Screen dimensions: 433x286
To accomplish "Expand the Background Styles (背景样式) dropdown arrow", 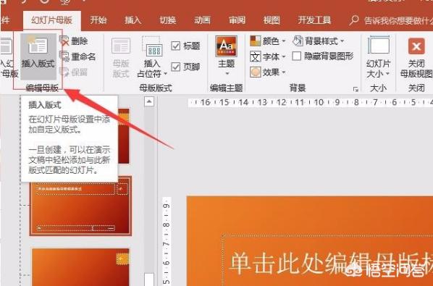I will tap(342, 41).
